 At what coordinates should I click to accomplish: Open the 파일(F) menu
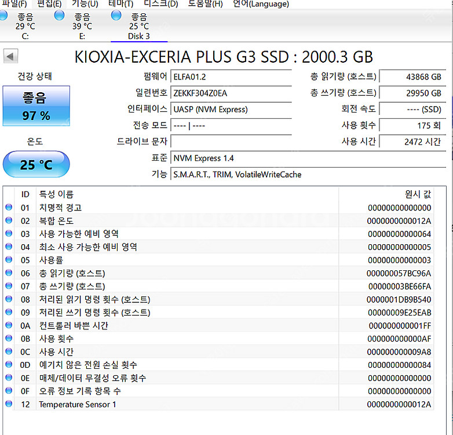pyautogui.click(x=14, y=3)
